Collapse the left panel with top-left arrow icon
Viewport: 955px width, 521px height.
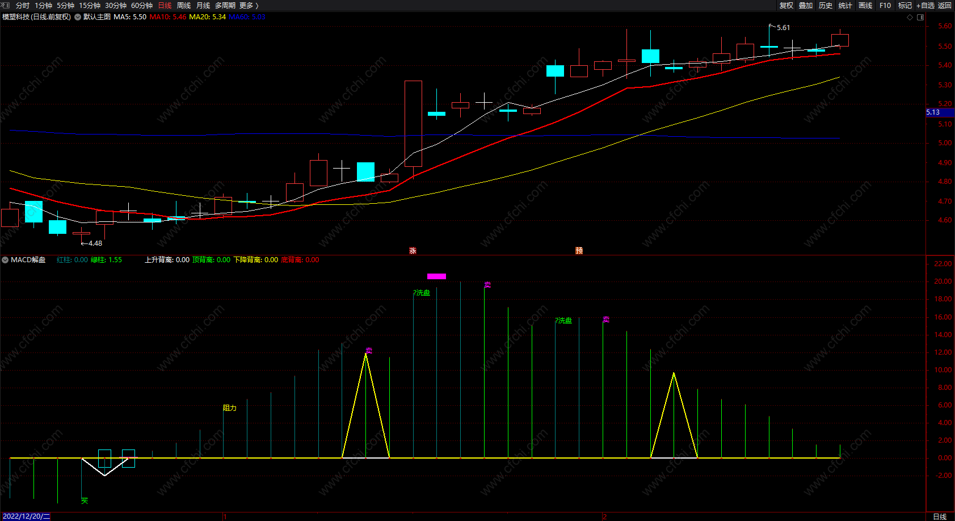coord(6,5)
